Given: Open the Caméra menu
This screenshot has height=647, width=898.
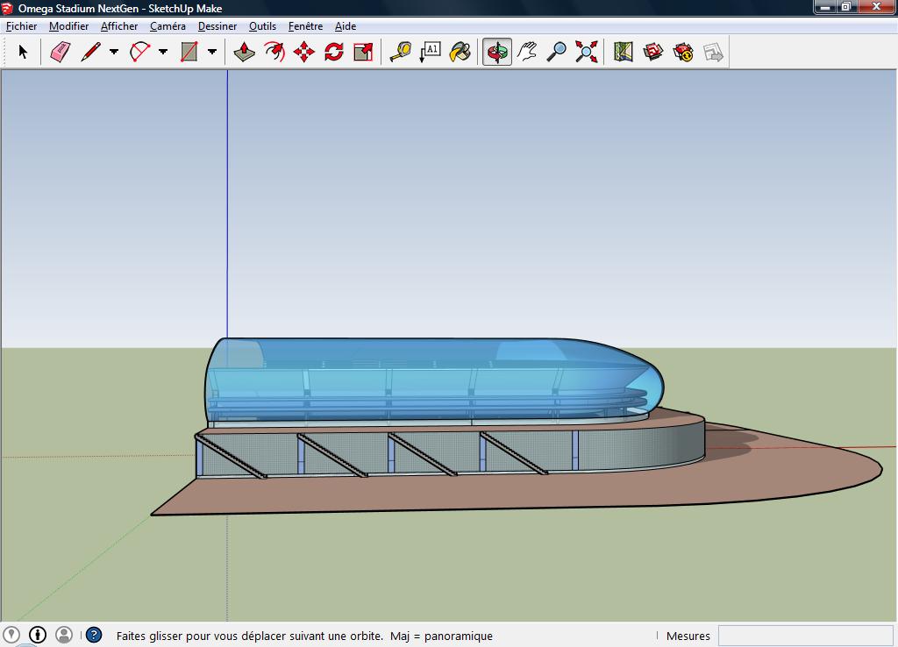Looking at the screenshot, I should (167, 26).
